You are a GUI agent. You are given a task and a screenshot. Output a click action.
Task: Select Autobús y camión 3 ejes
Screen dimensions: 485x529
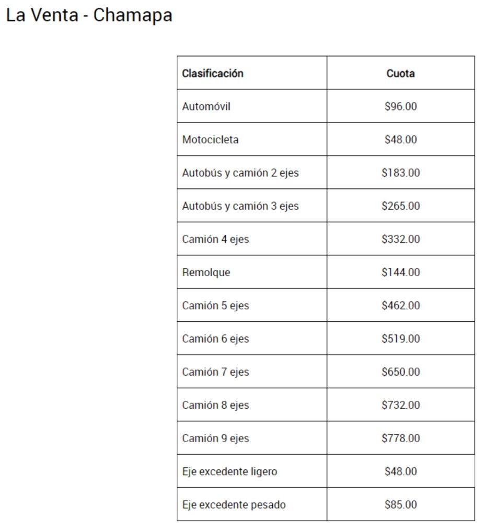click(240, 206)
